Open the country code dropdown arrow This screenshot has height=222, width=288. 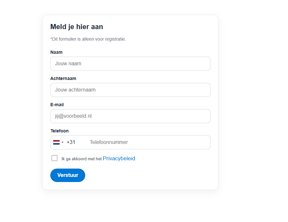click(x=62, y=142)
